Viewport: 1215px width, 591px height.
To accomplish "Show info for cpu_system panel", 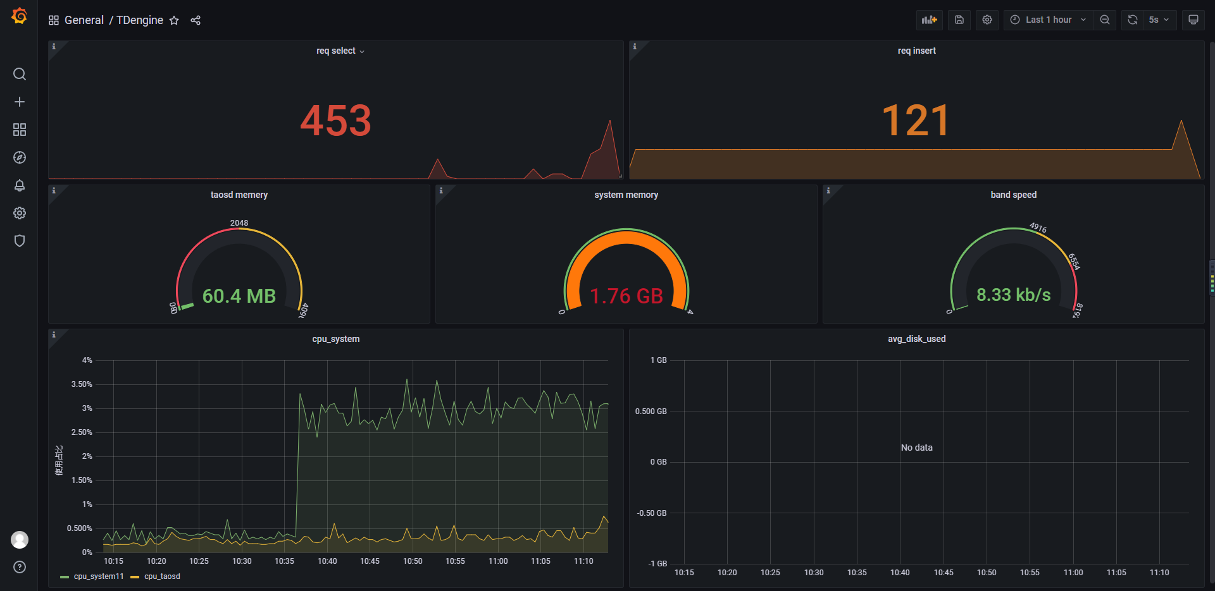I will [x=54, y=334].
